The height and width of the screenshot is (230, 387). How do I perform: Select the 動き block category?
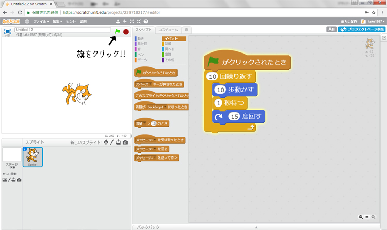pyautogui.click(x=141, y=39)
